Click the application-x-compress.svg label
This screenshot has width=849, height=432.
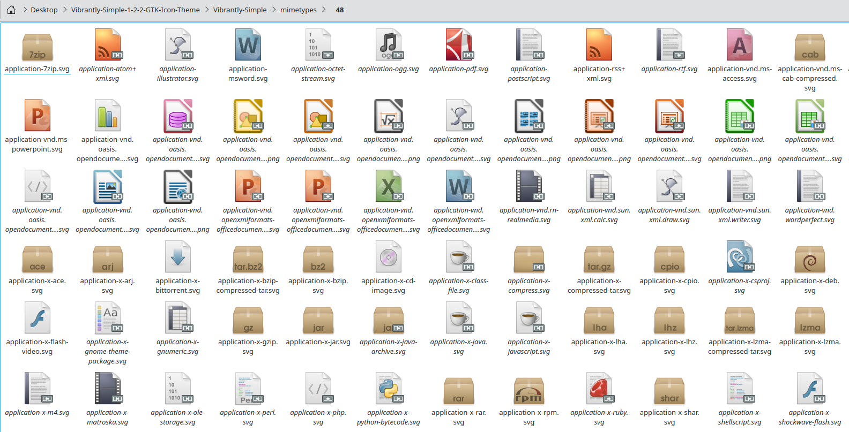click(529, 286)
